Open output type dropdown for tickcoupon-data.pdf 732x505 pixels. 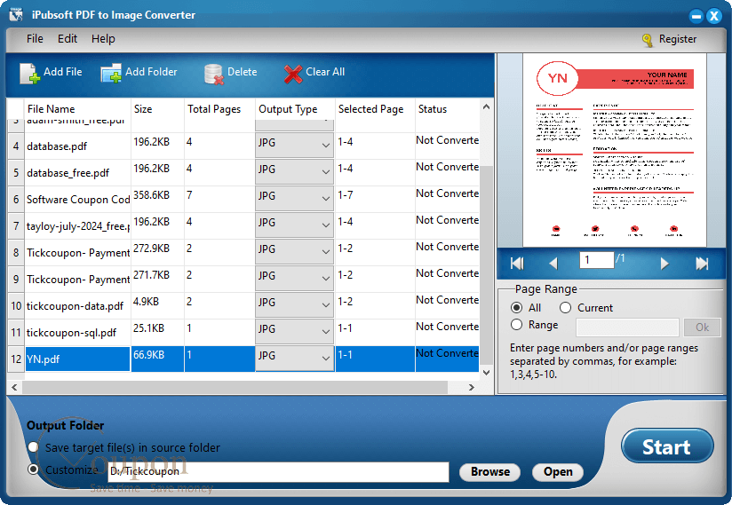[x=295, y=305]
